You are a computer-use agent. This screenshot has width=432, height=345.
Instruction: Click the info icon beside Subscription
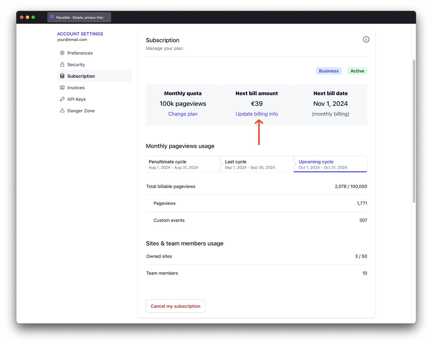[x=366, y=39]
